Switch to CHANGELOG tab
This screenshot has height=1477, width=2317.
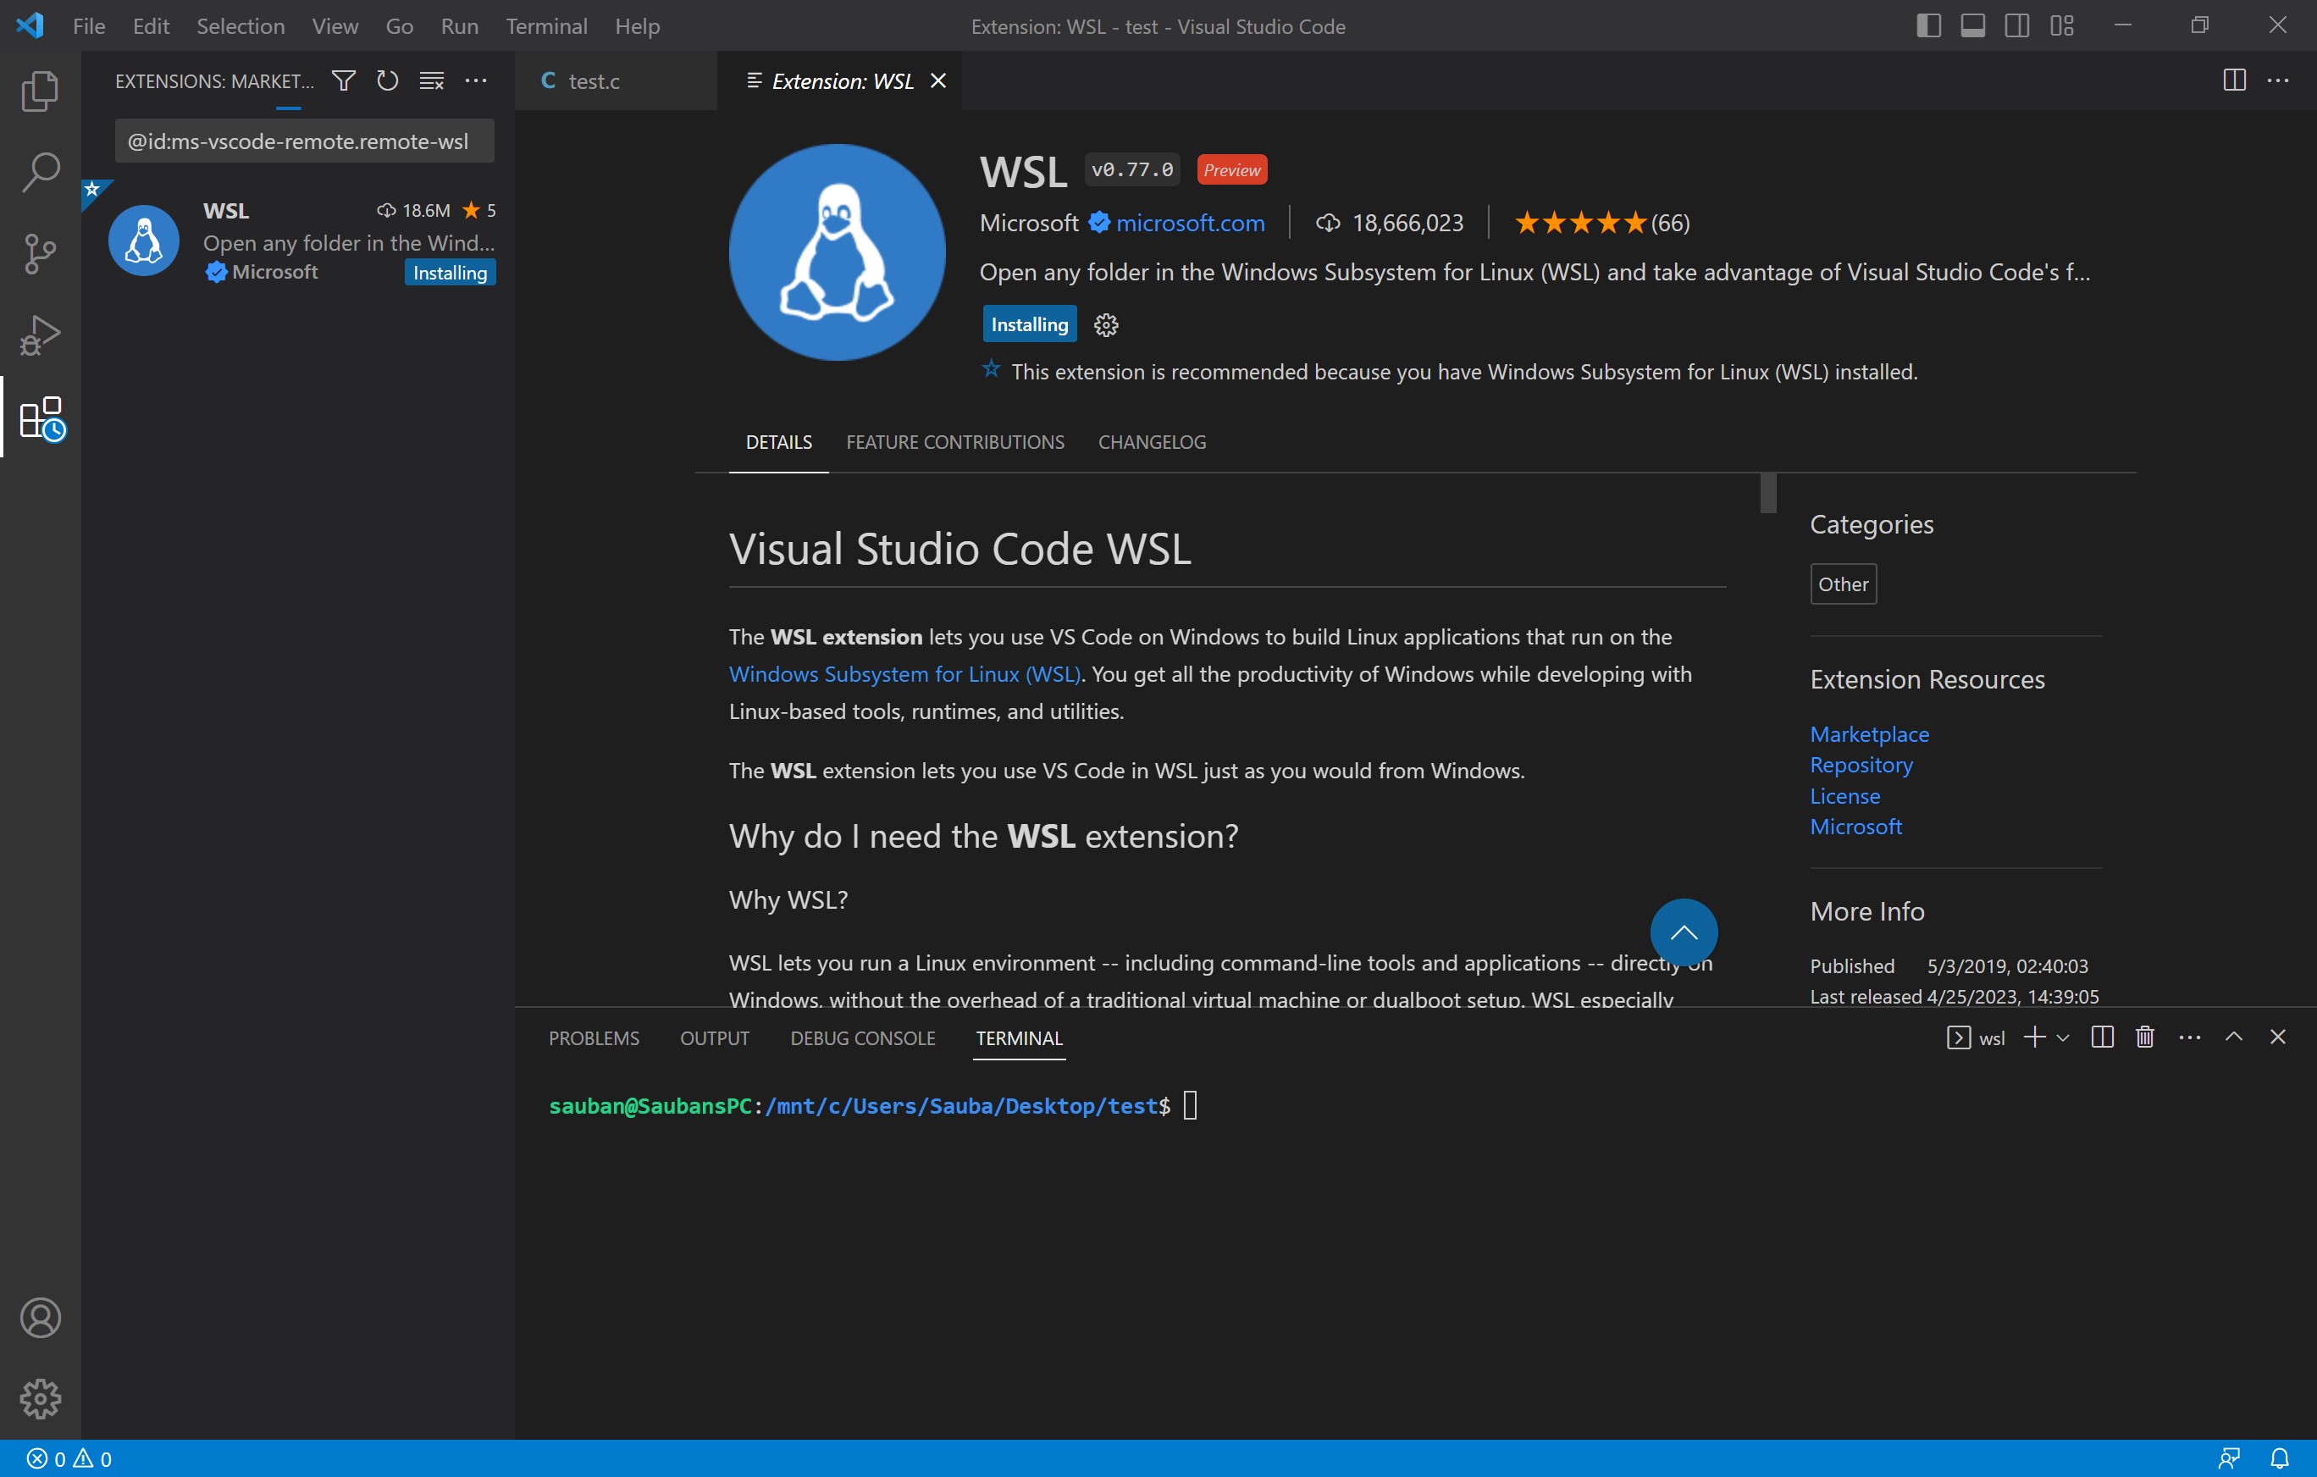pos(1152,441)
